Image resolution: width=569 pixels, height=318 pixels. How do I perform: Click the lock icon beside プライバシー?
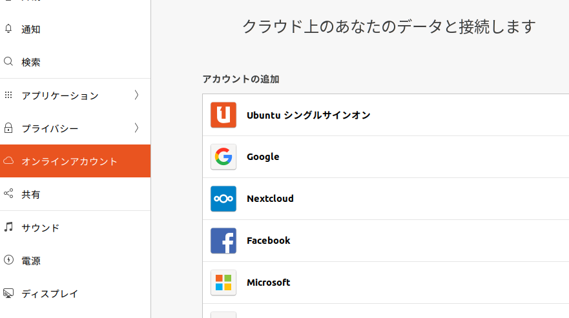click(8, 128)
